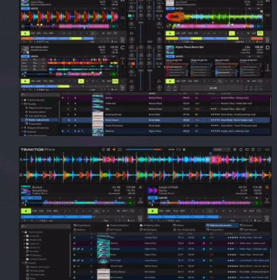This screenshot has height=280, width=277.
Task: Click the fullscreen icon in the Traktor Pro 4 header
Action: (x=259, y=150)
